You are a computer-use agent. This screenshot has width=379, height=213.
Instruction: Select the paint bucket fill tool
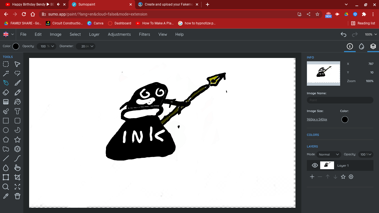coord(17,102)
